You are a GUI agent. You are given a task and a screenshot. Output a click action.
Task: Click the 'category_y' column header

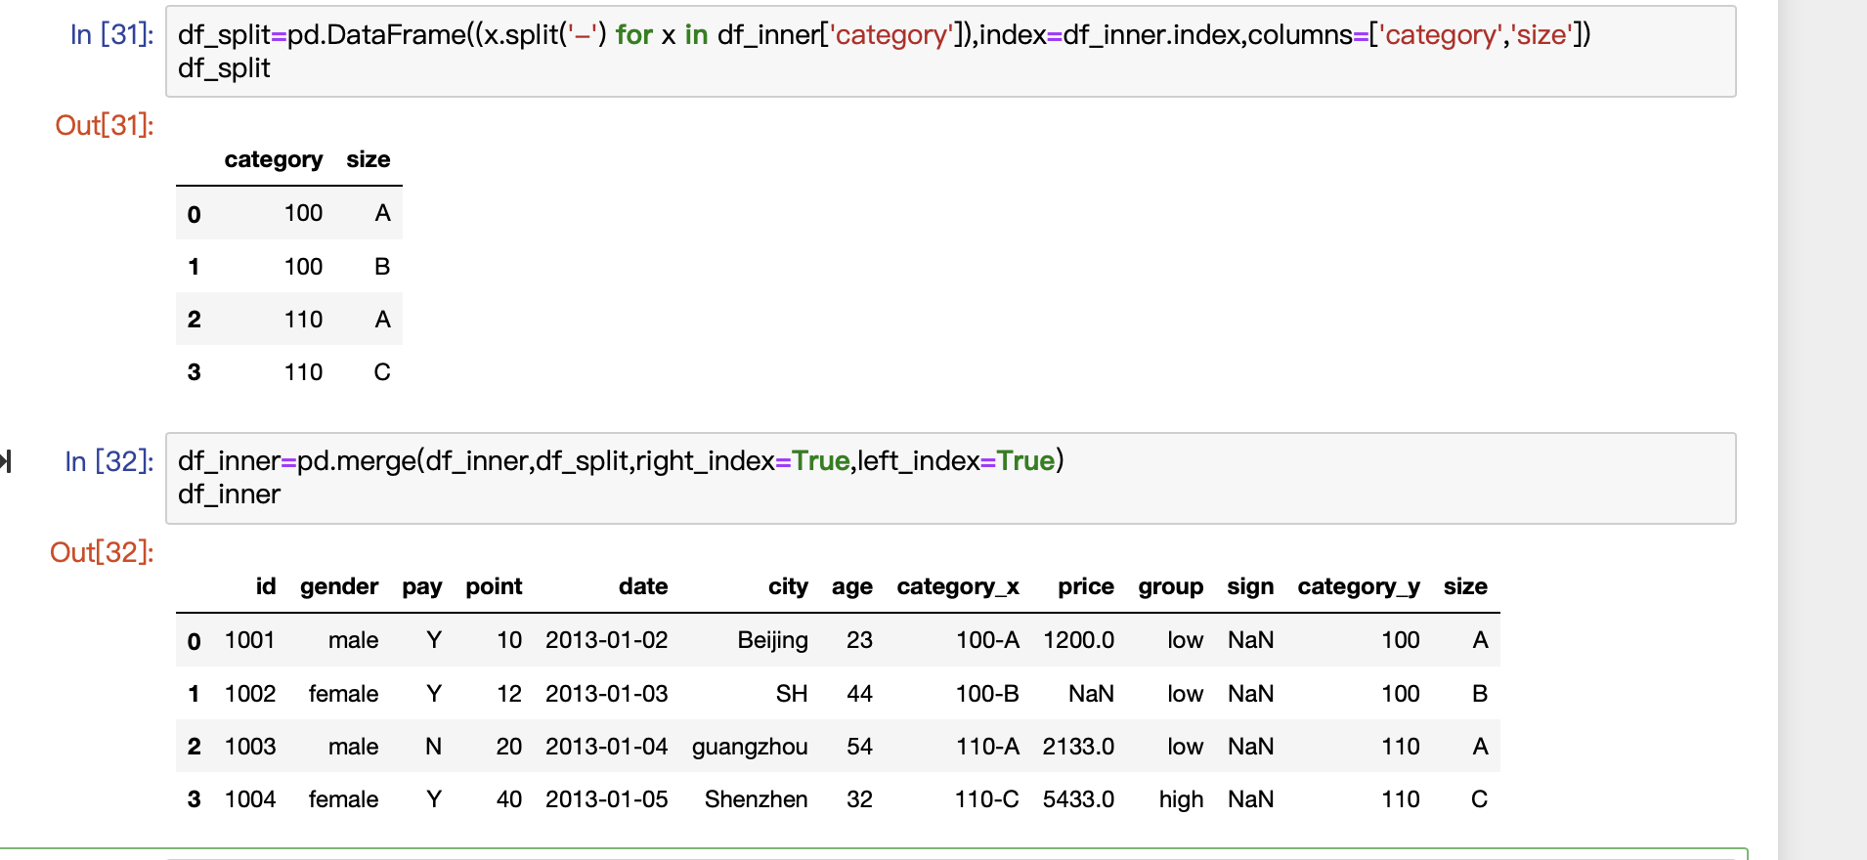(x=1358, y=586)
